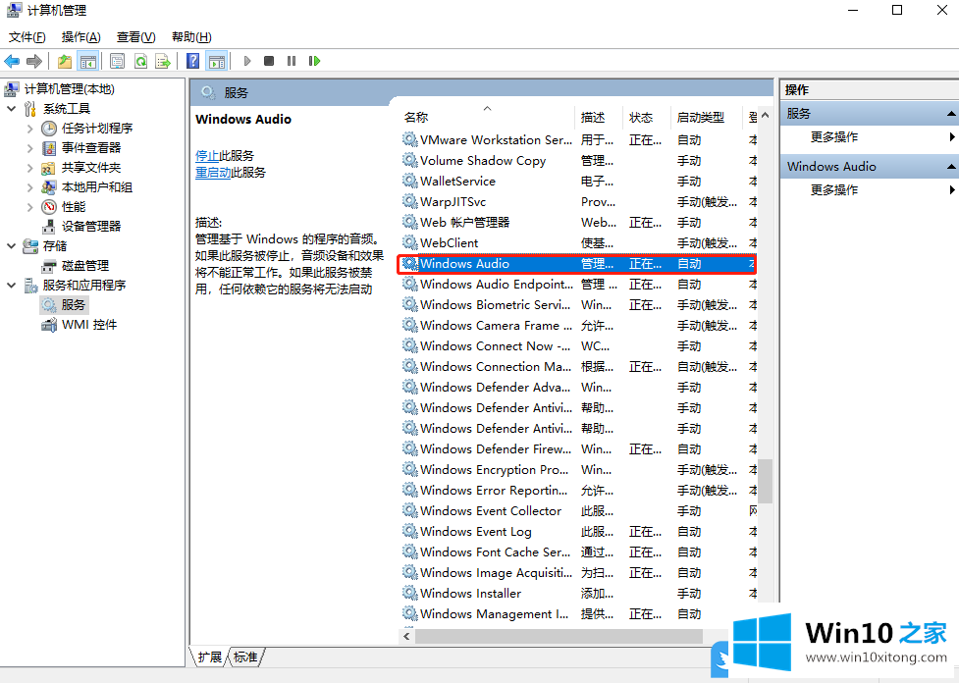Open the blue help question mark icon
Image resolution: width=959 pixels, height=683 pixels.
pos(192,61)
